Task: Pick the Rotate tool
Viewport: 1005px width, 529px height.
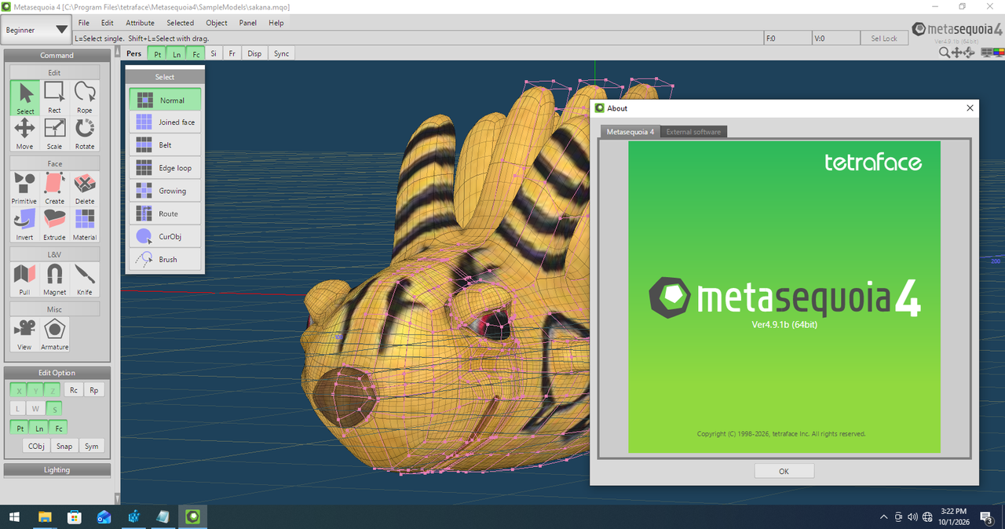Action: pos(85,133)
